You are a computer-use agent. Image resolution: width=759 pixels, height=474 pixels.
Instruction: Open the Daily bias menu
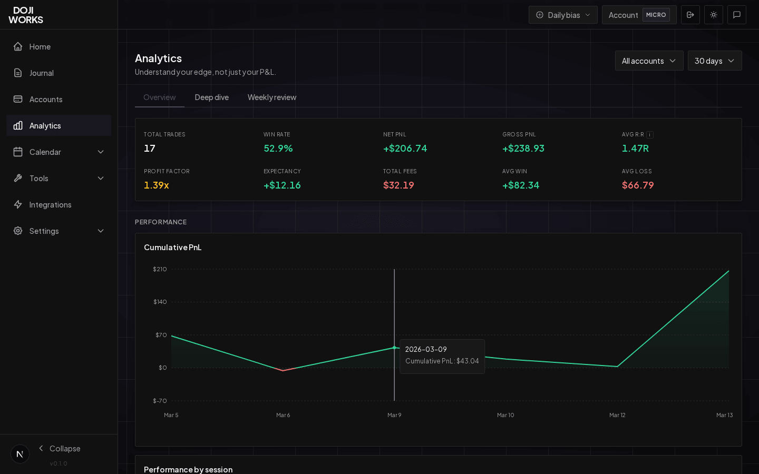(563, 15)
